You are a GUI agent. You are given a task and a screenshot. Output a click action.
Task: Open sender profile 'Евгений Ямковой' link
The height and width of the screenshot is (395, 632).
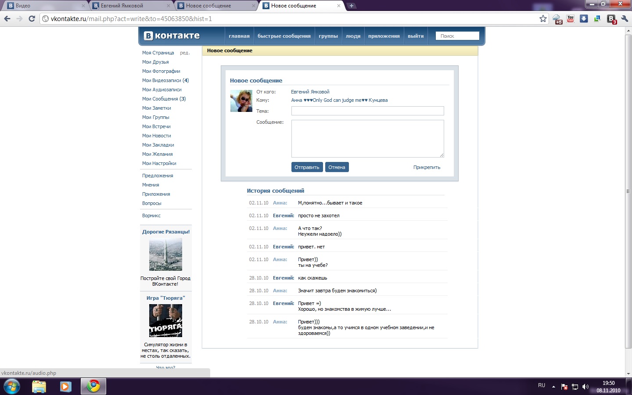pyautogui.click(x=310, y=92)
